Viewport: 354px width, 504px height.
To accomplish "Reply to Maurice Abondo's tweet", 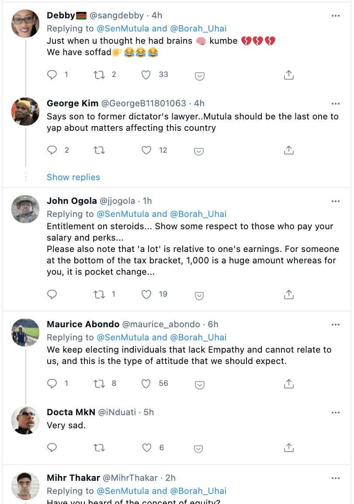I will click(x=52, y=384).
